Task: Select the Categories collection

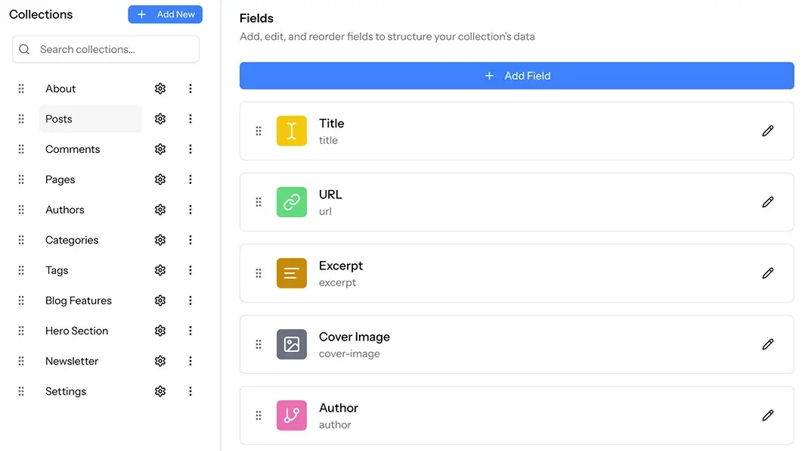Action: 91,240
